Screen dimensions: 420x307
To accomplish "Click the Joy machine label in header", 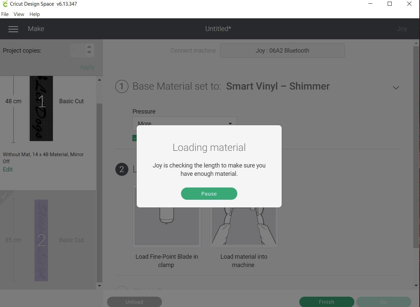I will [x=402, y=29].
